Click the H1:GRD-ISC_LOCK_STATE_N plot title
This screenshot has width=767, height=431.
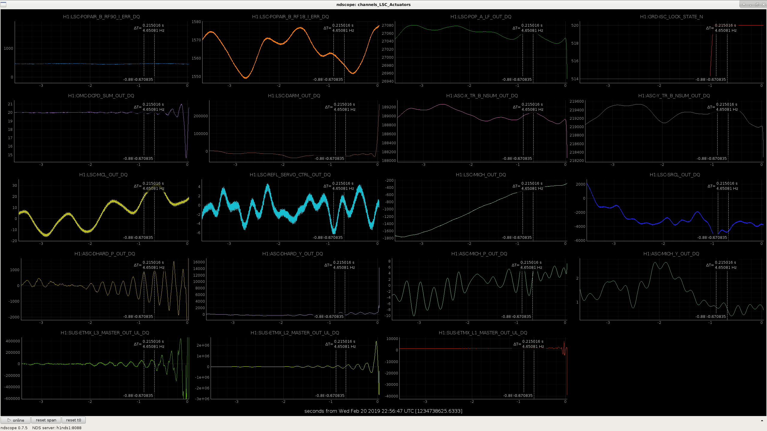[x=671, y=17]
